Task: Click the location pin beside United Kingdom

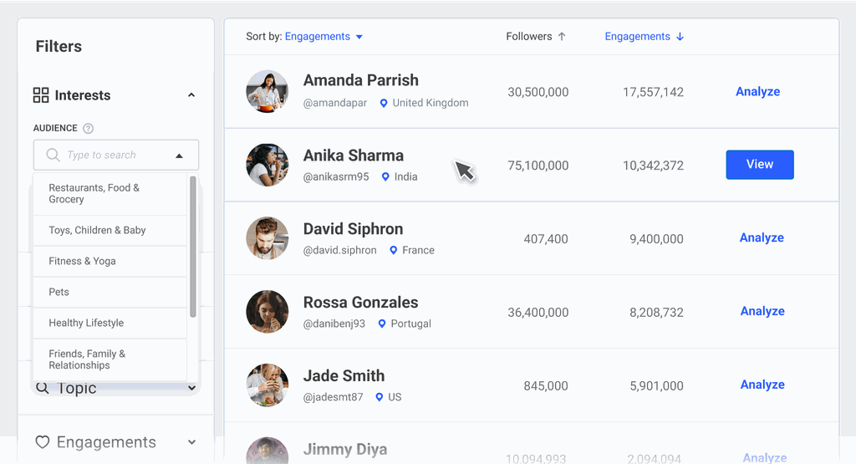Action: [x=384, y=103]
